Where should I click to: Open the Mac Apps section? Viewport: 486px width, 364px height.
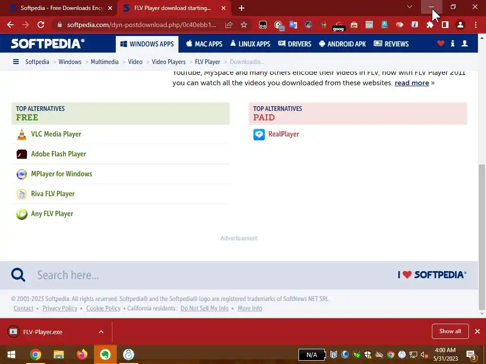tap(204, 44)
